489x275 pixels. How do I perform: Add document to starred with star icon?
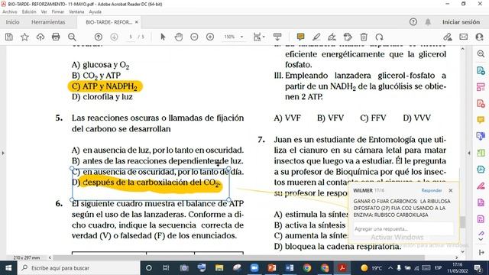(24, 37)
